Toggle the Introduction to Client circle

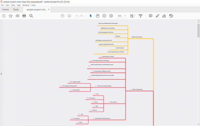pos(101,56)
